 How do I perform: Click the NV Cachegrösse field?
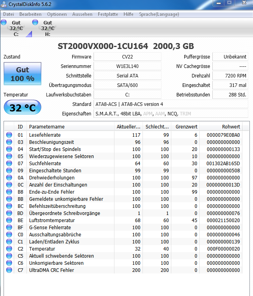[x=230, y=66]
